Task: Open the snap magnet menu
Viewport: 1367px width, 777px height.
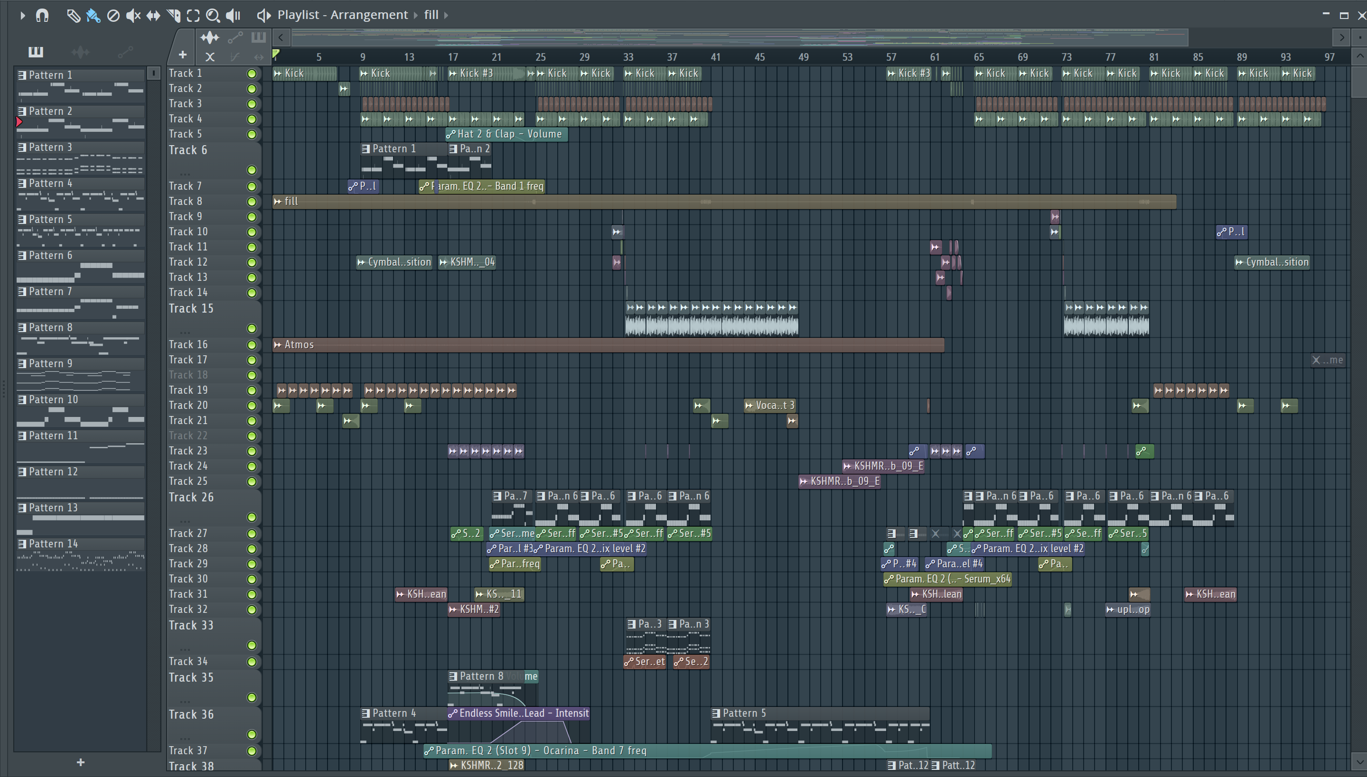Action: point(42,16)
